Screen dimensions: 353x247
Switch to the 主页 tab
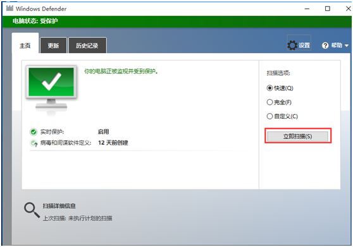[25, 43]
